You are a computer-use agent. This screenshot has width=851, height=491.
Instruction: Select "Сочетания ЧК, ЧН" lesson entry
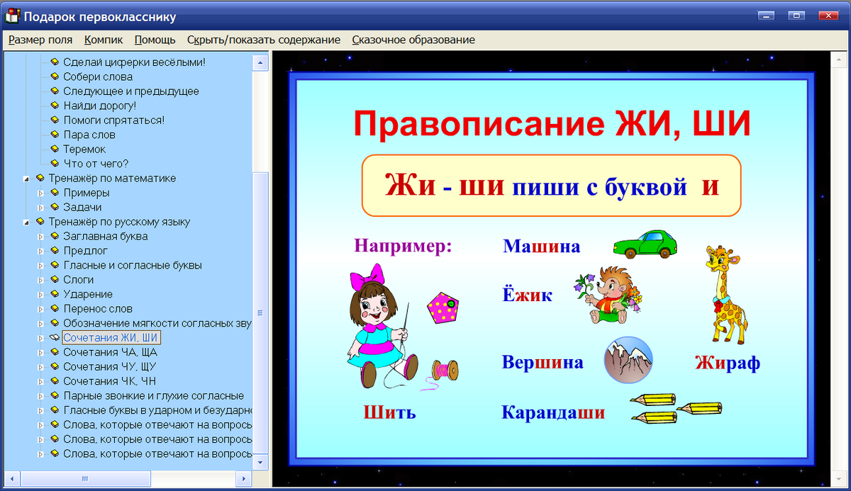[108, 381]
